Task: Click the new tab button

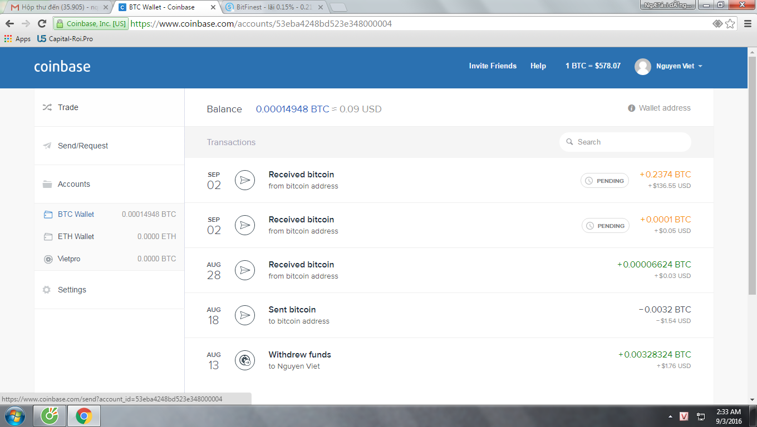Action: [338, 8]
